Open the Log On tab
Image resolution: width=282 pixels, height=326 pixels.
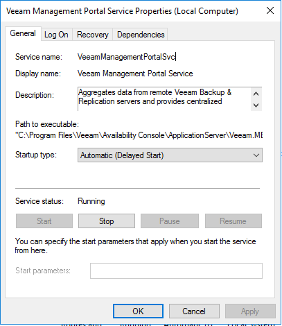click(56, 35)
